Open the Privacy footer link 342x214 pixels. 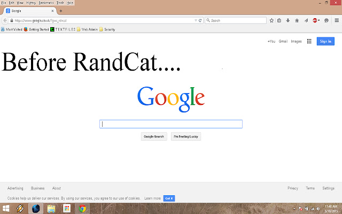[x=293, y=188]
